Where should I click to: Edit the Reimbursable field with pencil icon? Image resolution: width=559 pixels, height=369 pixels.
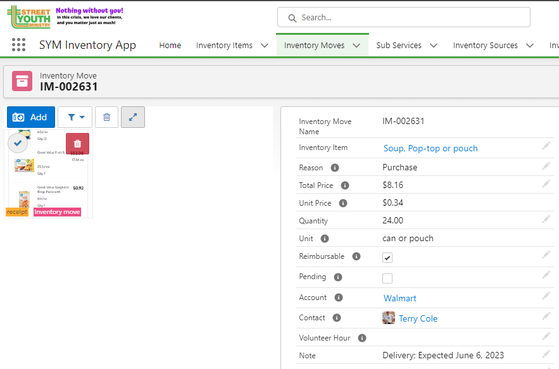pyautogui.click(x=546, y=254)
